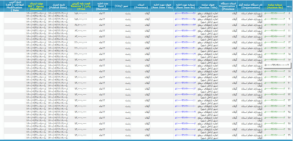Click sort arrows beside Reserve Price header

coord(71,9)
